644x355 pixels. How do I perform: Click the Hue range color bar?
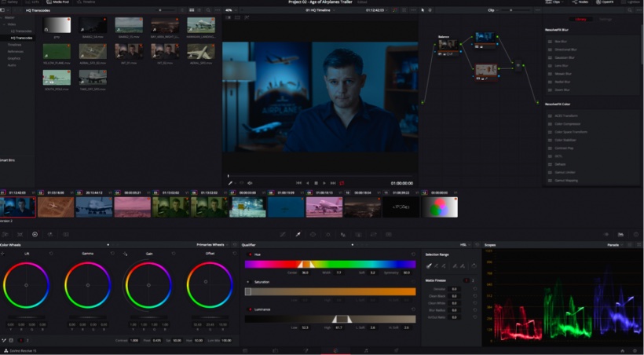tap(330, 264)
